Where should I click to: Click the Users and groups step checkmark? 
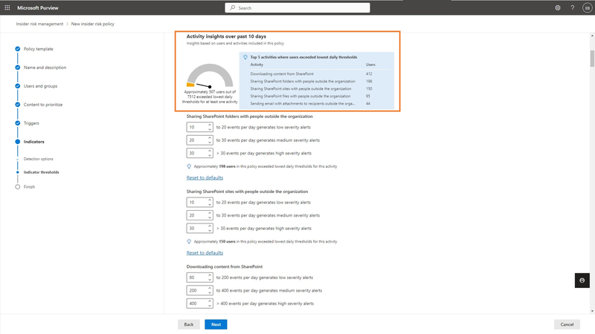pyautogui.click(x=17, y=86)
